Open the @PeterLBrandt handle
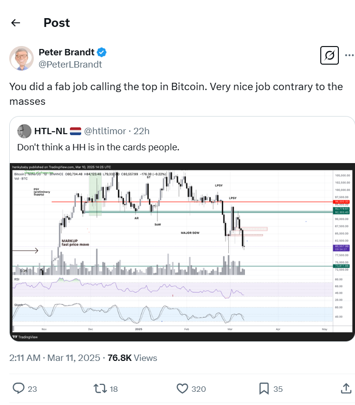The height and width of the screenshot is (405, 355). pos(70,63)
